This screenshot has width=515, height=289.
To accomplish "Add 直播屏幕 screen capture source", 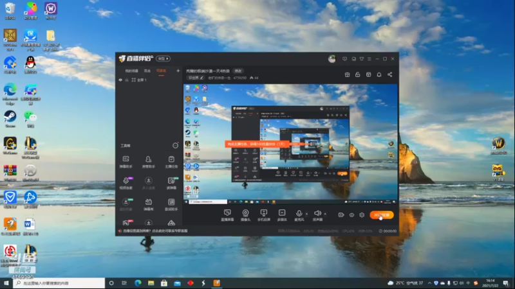I will click(x=227, y=215).
